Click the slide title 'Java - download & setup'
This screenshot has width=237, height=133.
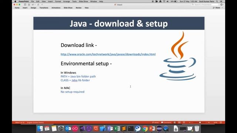click(118, 24)
